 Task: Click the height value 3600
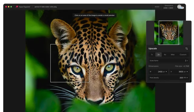coord(181,72)
